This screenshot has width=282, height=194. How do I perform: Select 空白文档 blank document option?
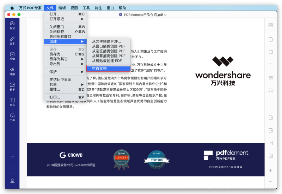(109, 69)
